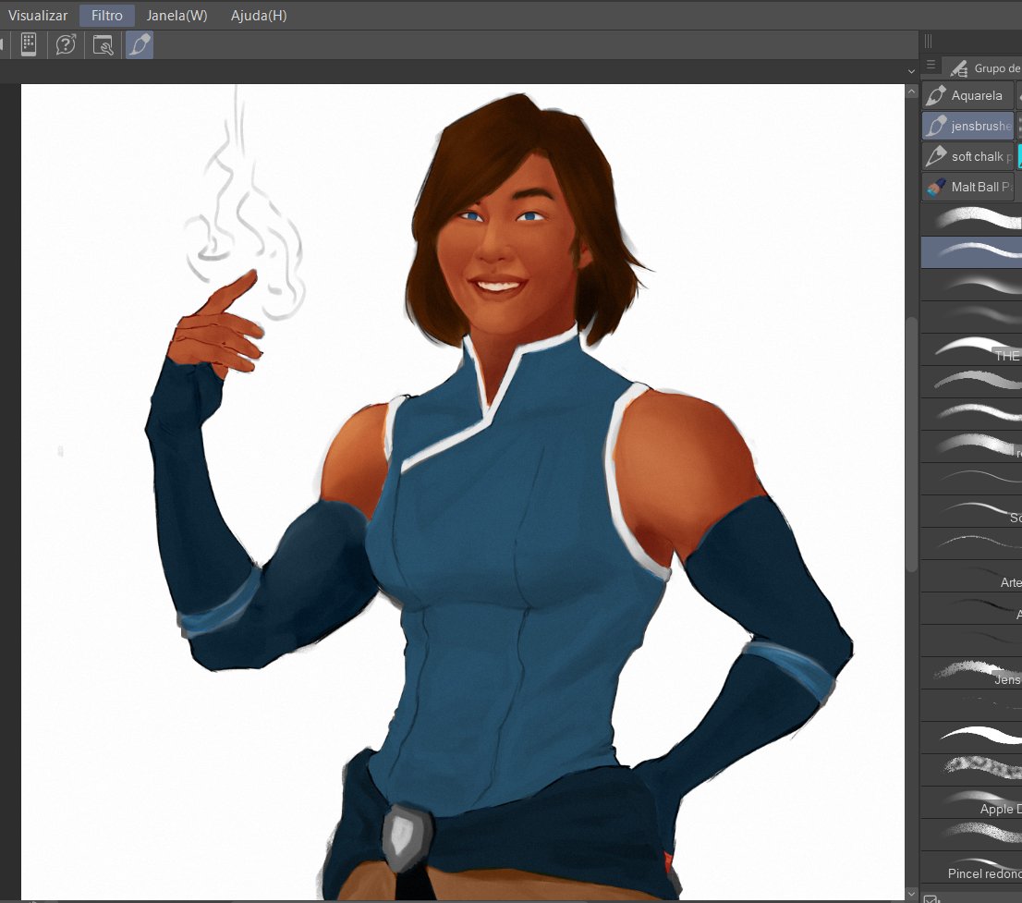
Task: Select the spotted texture stroke brush
Action: tap(971, 769)
